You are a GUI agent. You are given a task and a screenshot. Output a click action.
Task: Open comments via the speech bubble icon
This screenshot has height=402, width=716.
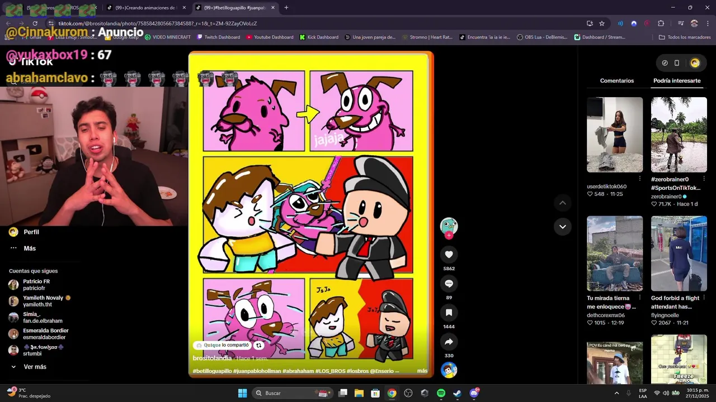[449, 284]
